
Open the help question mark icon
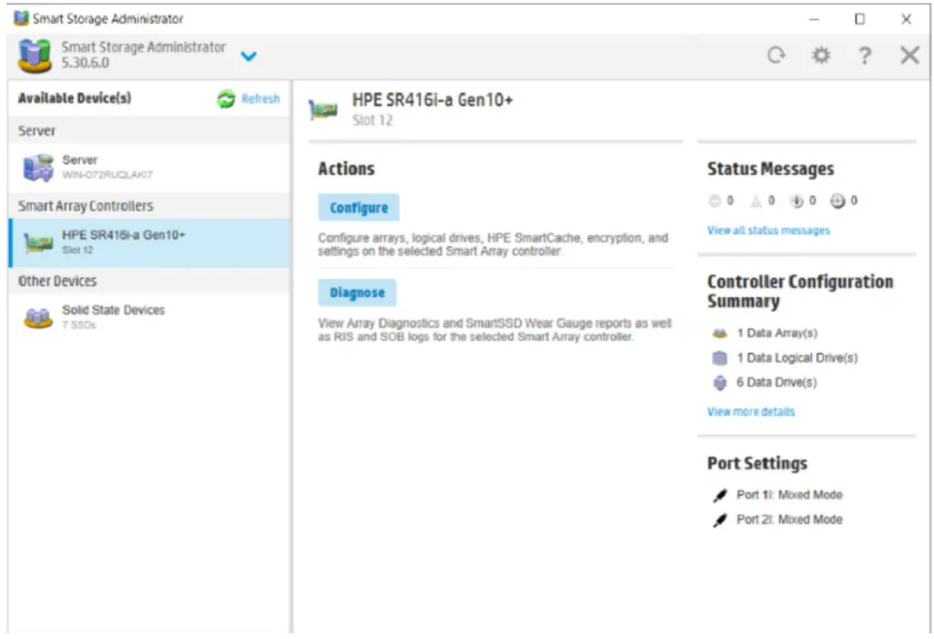tap(865, 56)
